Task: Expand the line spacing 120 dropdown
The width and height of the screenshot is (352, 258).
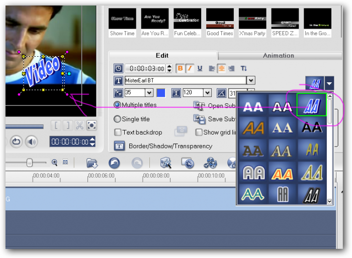Action: coord(207,92)
